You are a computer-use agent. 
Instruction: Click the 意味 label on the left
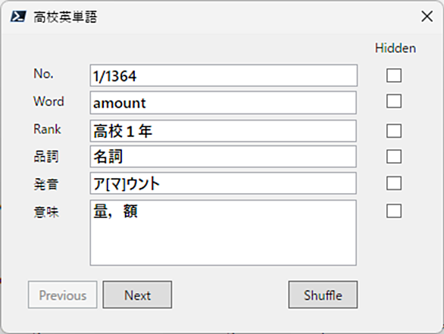(x=46, y=212)
